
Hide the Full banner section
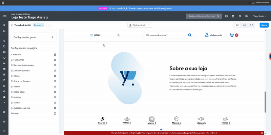[x=55, y=60]
